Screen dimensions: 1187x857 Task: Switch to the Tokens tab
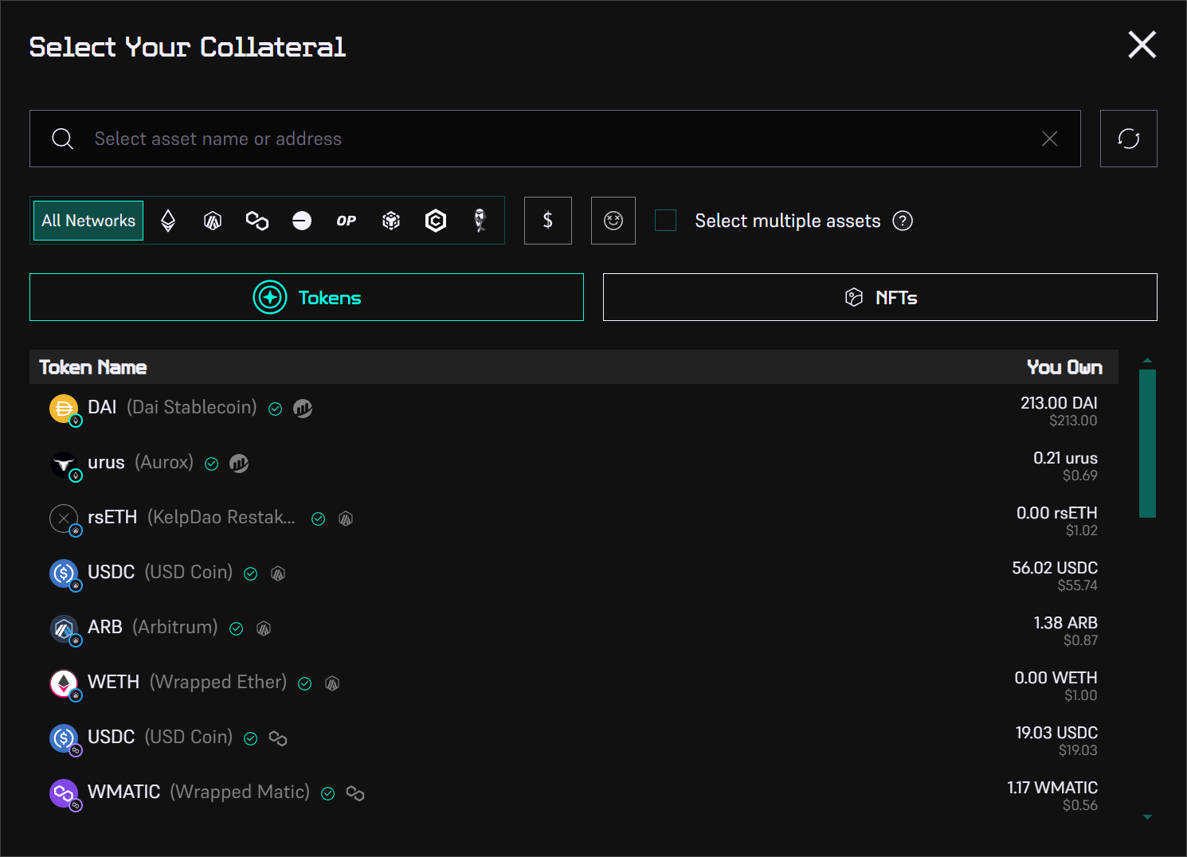click(307, 297)
